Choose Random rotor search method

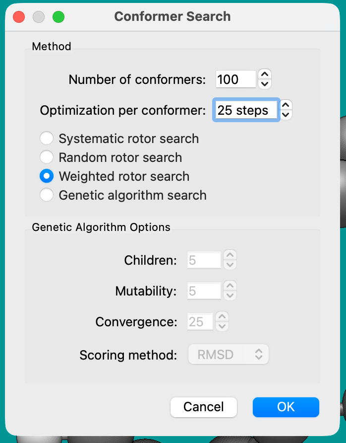click(47, 157)
